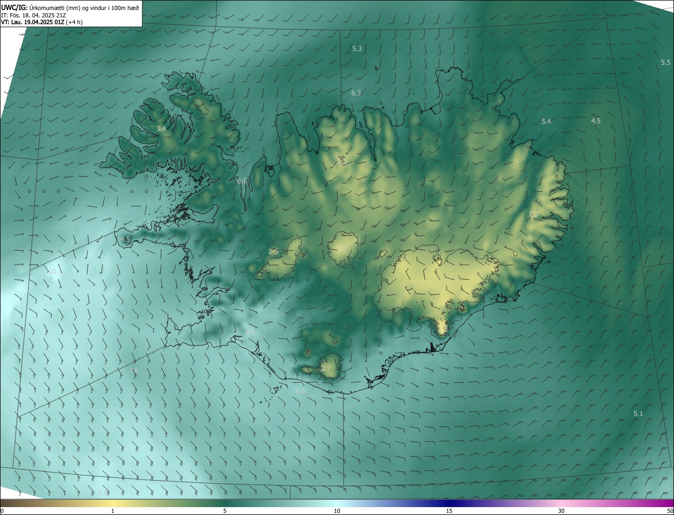
Task: Click the 4.5 value off the northeast coast
Action: tap(596, 121)
